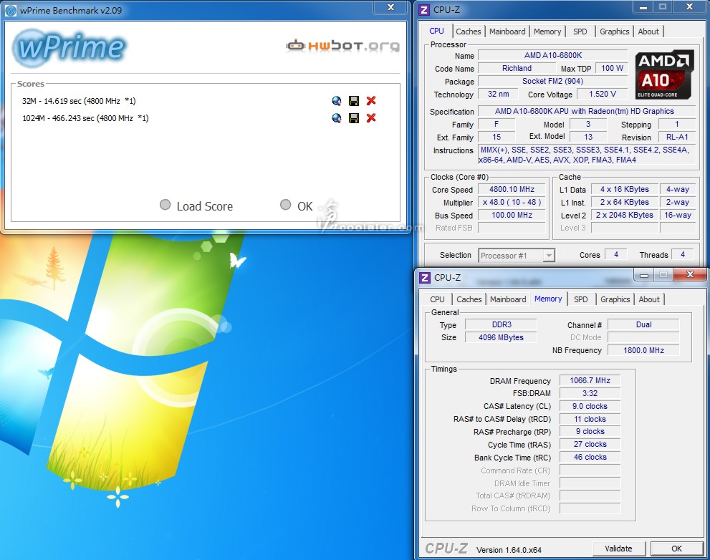Click the Code Name Richland field
The image size is (710, 560).
tap(517, 68)
